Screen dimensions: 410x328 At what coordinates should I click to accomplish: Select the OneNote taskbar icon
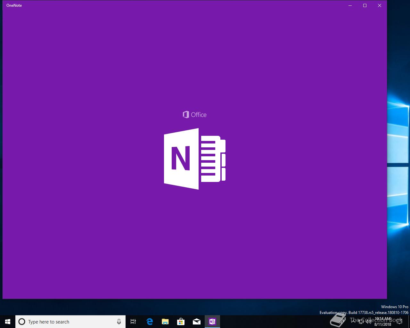click(212, 322)
